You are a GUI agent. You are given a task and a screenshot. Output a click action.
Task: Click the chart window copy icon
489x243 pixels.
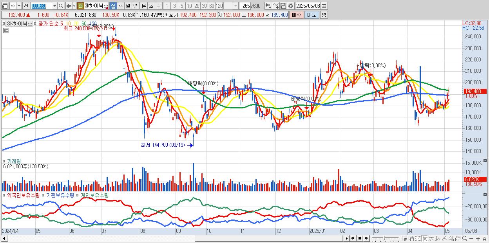pos(458,239)
